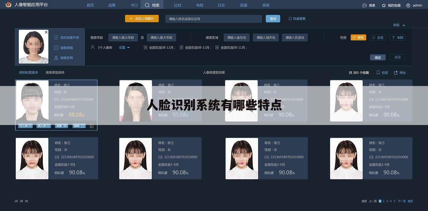The image size is (428, 211).
Task: Click 行人库 search button on selected card
Action: pos(25,126)
